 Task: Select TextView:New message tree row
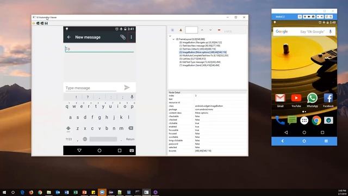(x=200, y=46)
